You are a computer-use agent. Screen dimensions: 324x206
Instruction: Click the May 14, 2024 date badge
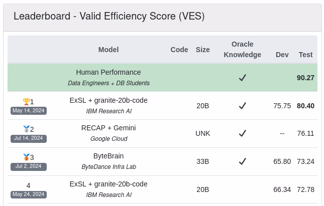29,111
